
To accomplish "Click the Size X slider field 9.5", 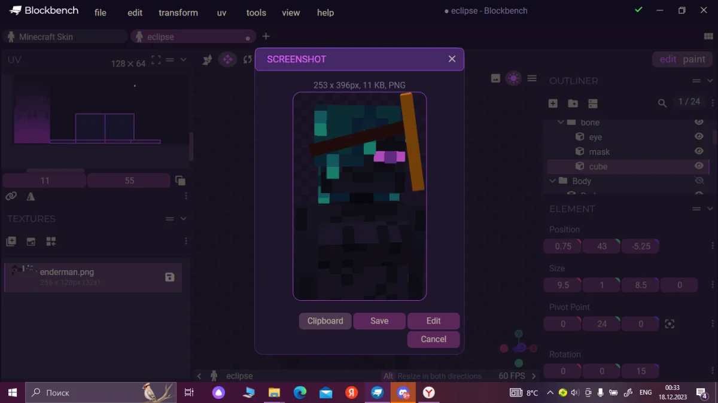I will pyautogui.click(x=562, y=285).
